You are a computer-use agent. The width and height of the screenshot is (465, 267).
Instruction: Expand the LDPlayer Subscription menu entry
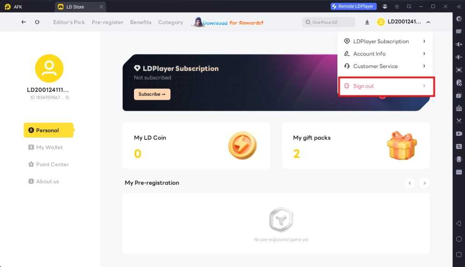coord(385,41)
